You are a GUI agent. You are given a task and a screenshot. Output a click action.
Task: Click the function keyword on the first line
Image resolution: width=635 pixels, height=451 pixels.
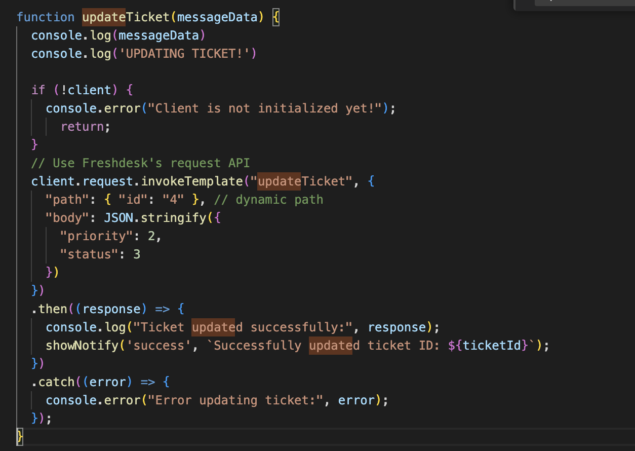click(46, 17)
